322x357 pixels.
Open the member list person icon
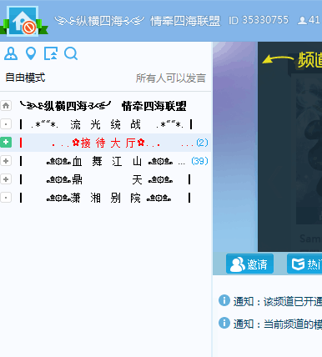click(11, 53)
